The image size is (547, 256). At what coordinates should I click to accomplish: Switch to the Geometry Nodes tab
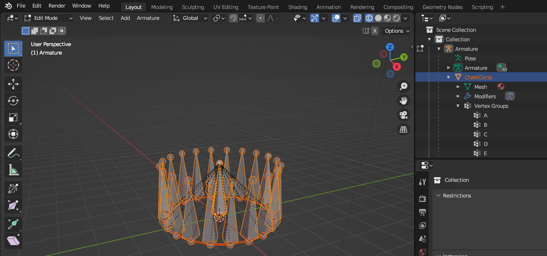tap(442, 7)
